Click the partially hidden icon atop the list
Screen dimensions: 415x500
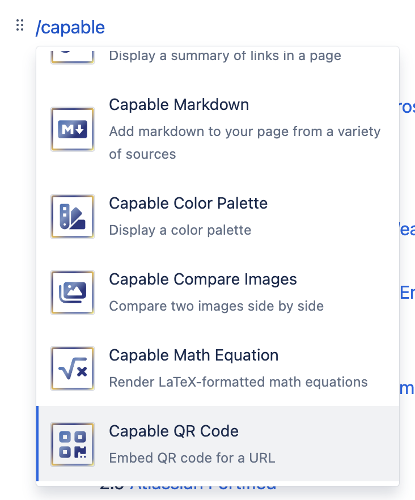click(73, 55)
